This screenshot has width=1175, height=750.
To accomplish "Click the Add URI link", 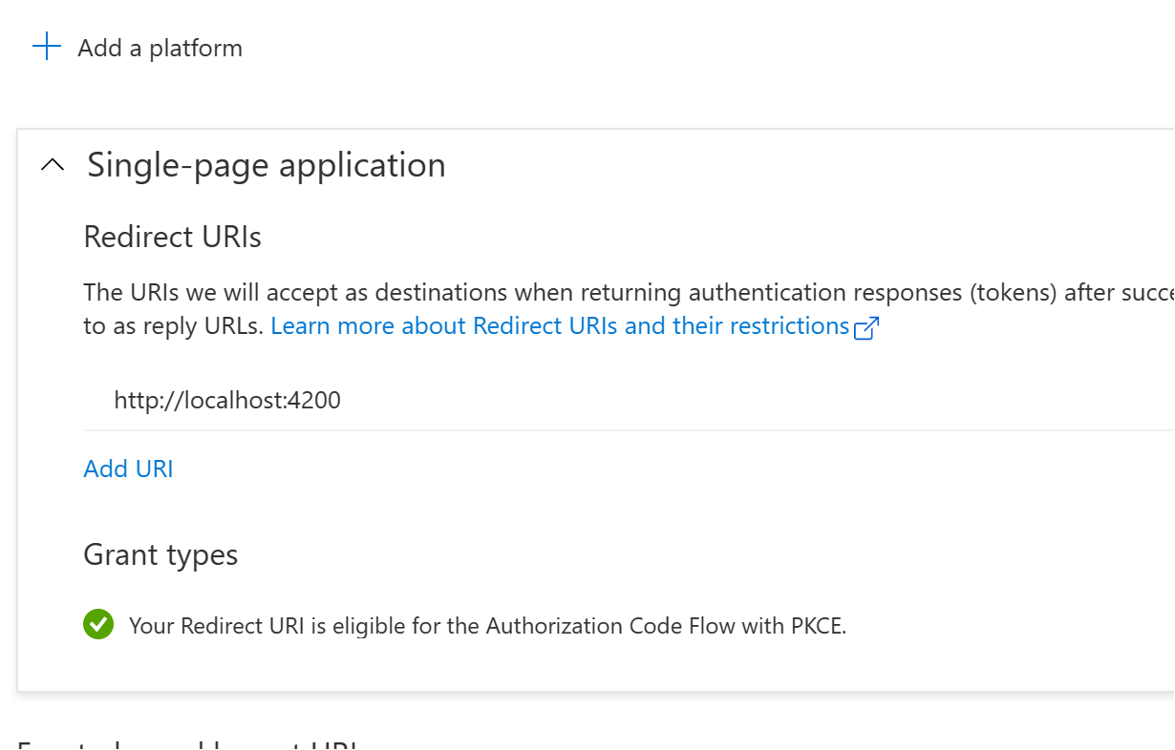I will pyautogui.click(x=128, y=469).
